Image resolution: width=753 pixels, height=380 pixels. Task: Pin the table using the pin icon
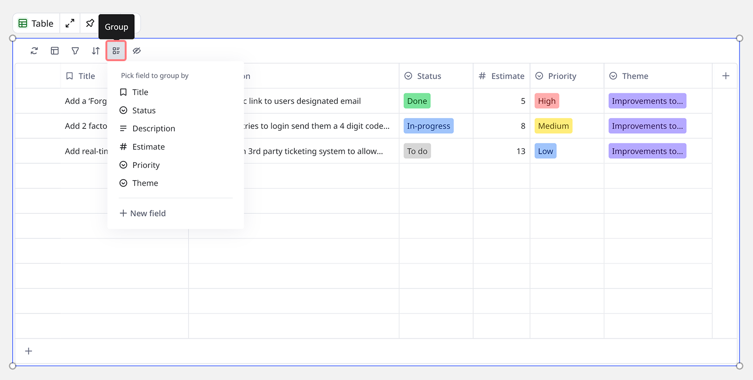(x=90, y=24)
